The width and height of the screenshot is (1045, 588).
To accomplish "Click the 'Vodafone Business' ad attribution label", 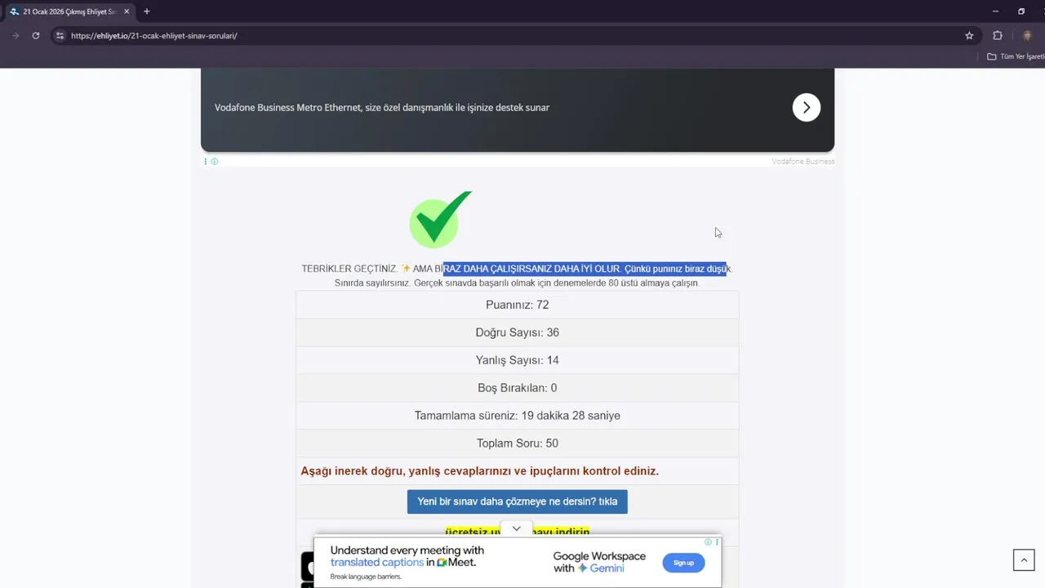I will pyautogui.click(x=803, y=162).
